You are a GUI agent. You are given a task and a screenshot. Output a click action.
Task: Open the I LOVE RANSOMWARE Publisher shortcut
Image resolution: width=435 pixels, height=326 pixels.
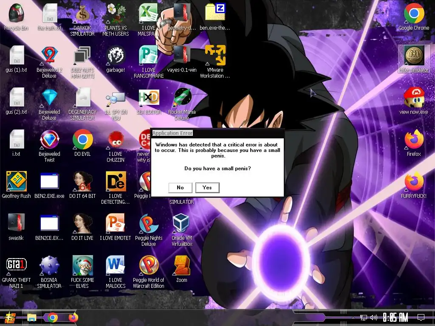(149, 62)
